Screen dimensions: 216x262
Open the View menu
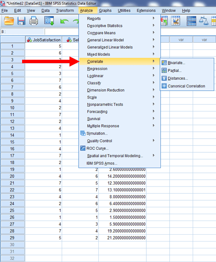(31, 11)
